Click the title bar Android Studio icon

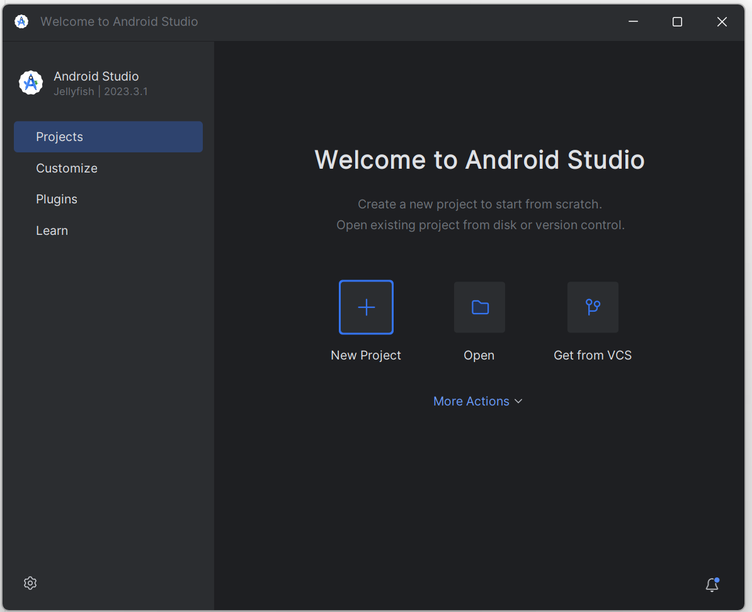pyautogui.click(x=21, y=21)
